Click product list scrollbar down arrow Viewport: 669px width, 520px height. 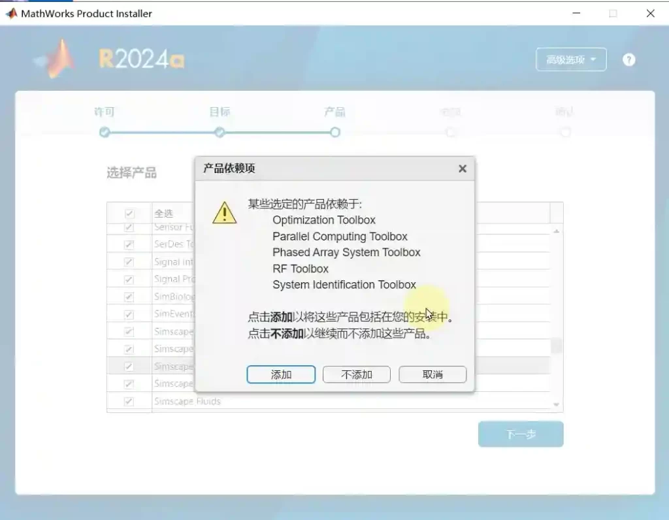(557, 405)
